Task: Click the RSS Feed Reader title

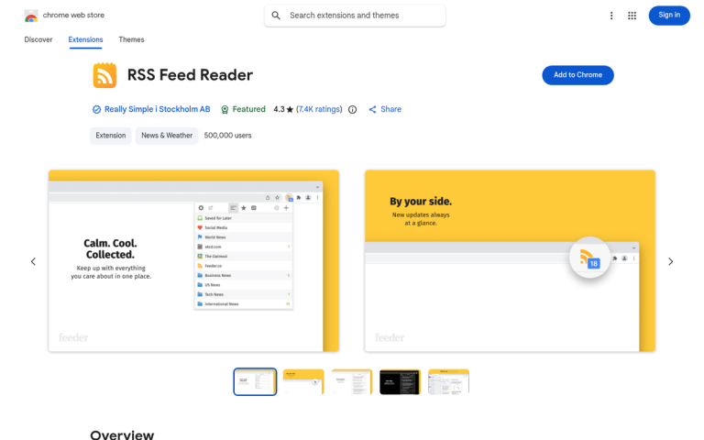Action: [190, 75]
